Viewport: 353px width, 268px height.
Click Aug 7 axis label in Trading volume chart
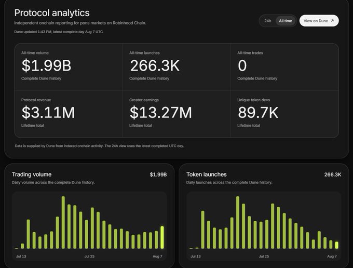coord(157,256)
